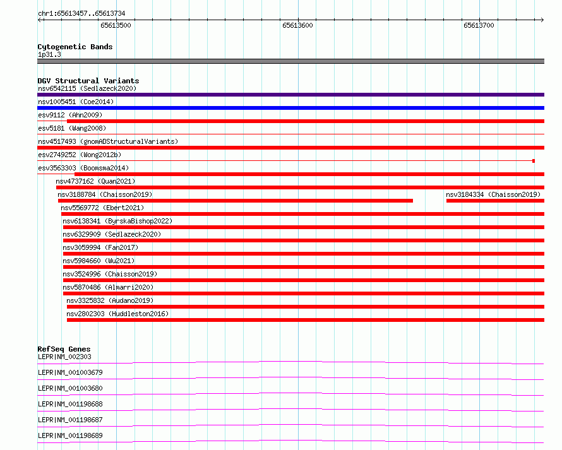Open variant nsv6138341 (ByrskaBishop2022) label
This screenshot has width=562, height=450.
click(117, 221)
